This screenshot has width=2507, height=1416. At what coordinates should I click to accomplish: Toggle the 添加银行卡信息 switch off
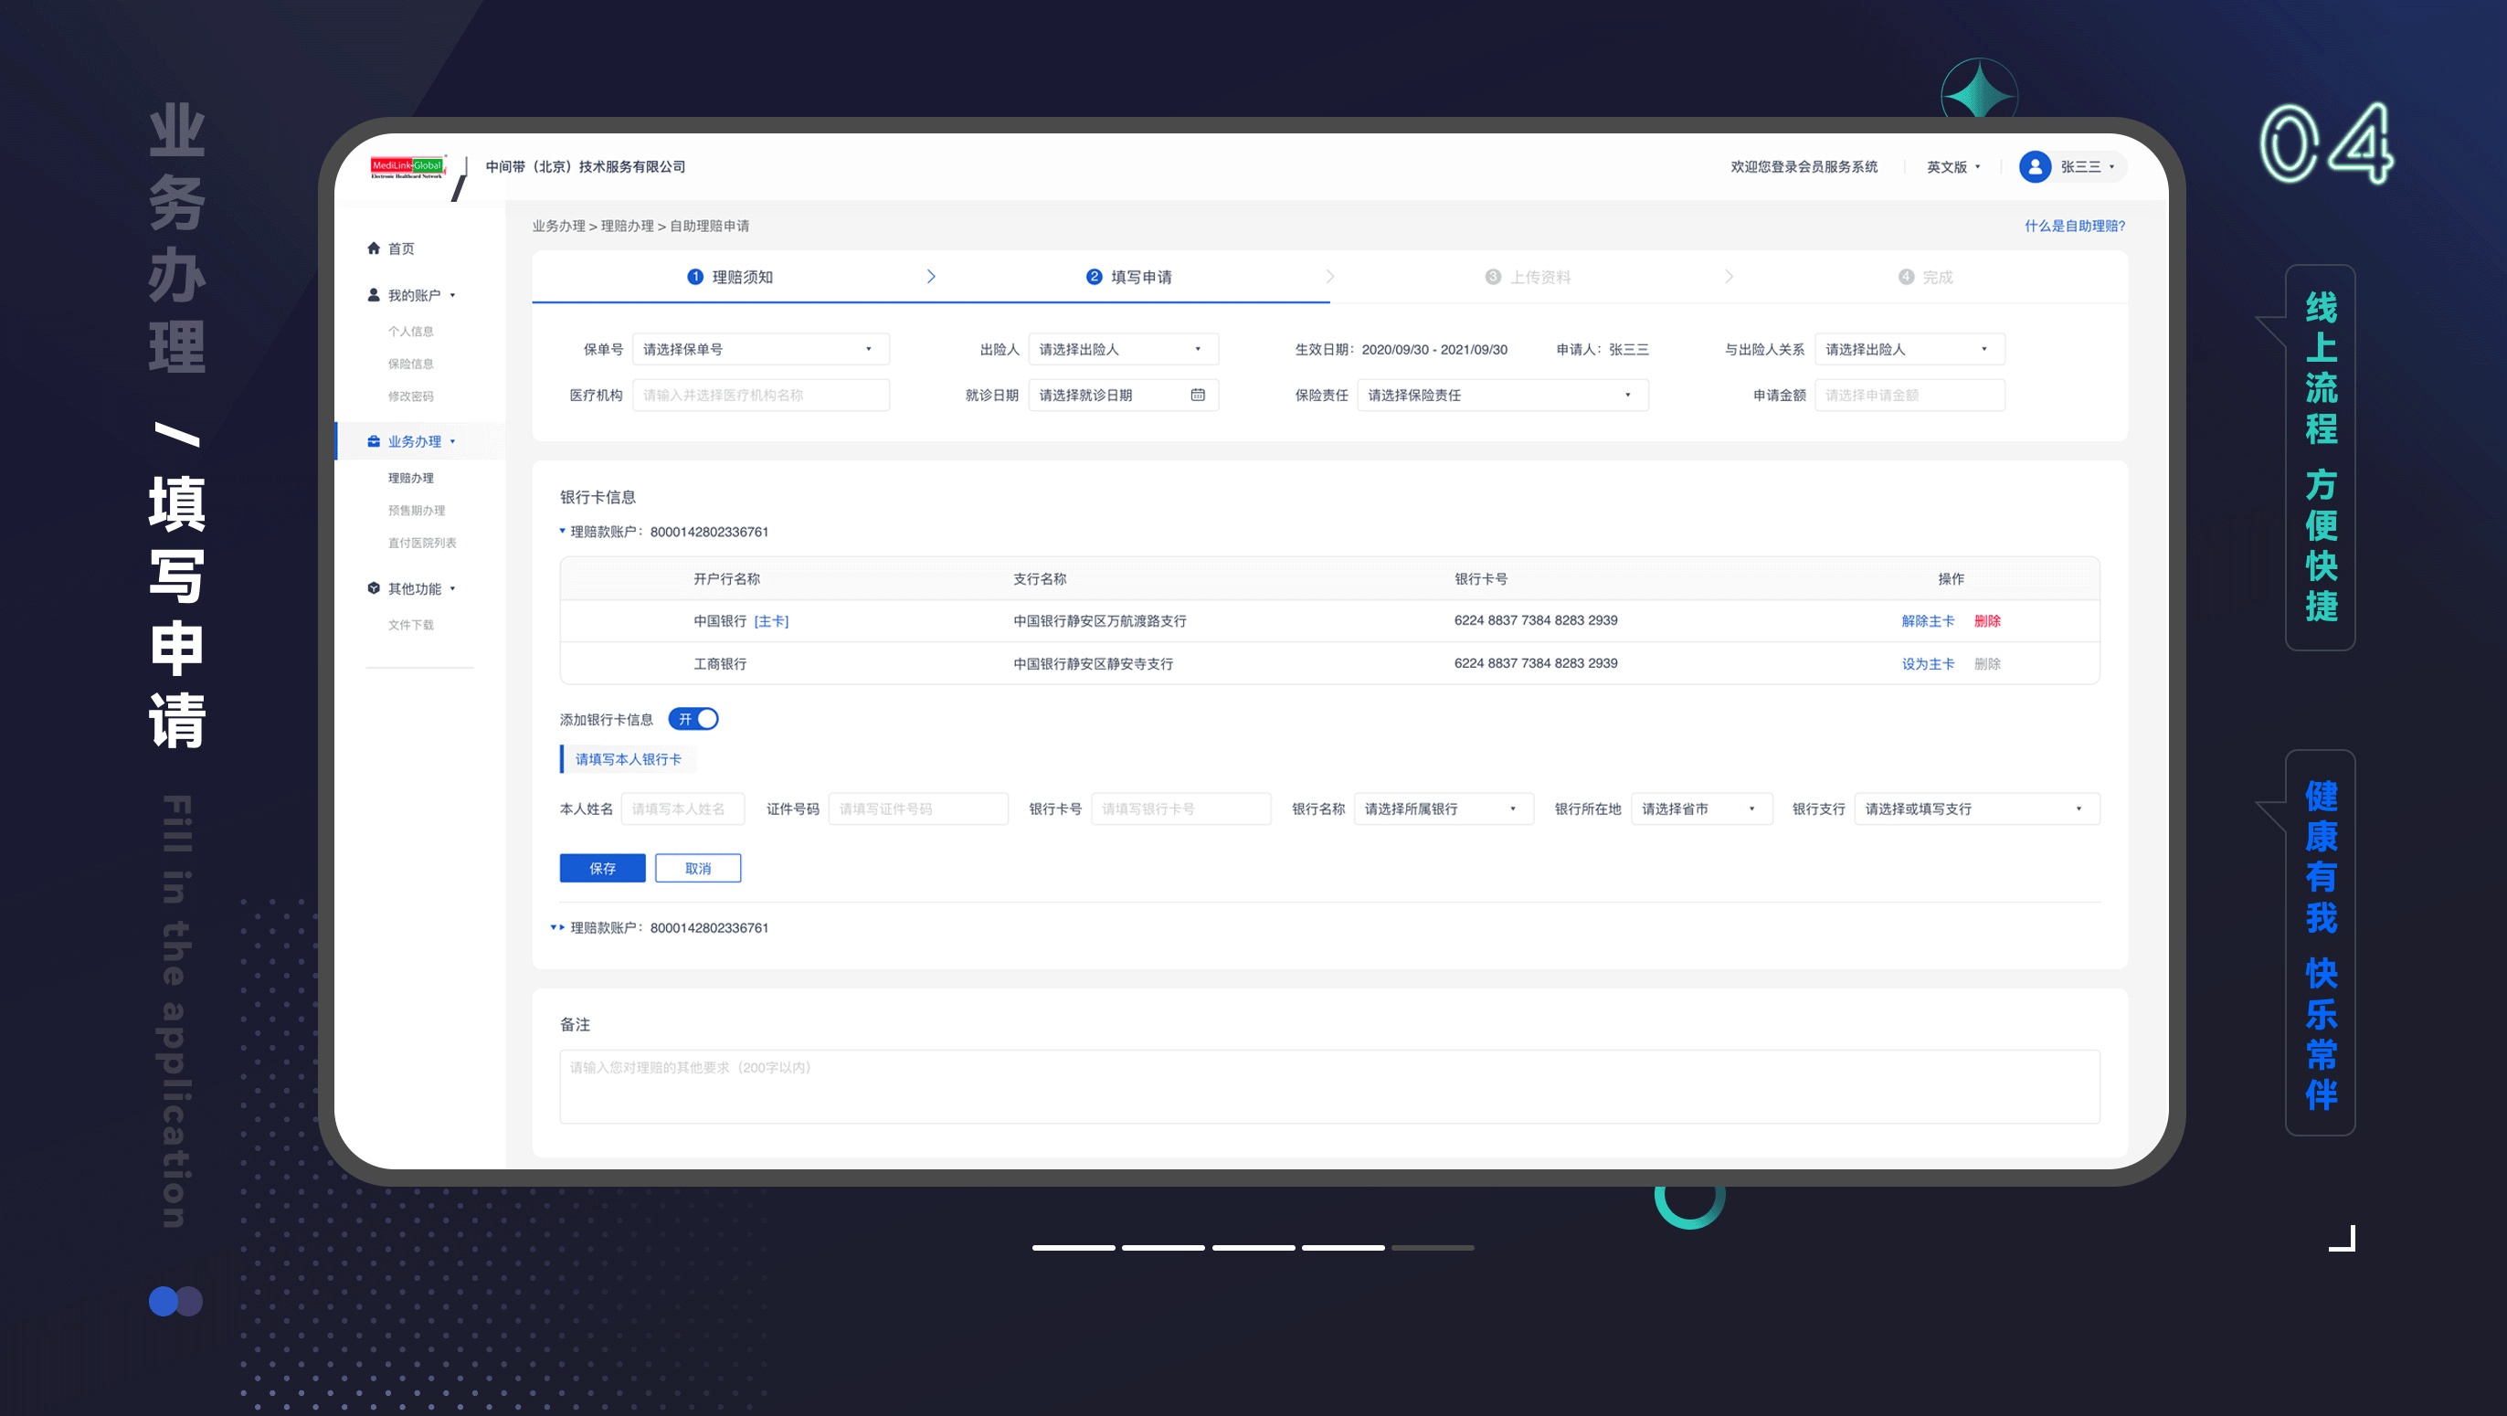coord(694,719)
